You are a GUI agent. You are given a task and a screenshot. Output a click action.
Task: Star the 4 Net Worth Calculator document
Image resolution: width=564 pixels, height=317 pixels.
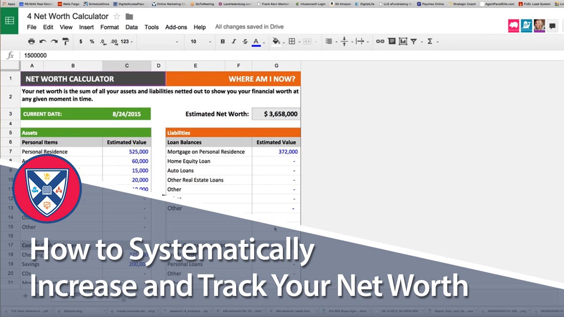[x=117, y=16]
